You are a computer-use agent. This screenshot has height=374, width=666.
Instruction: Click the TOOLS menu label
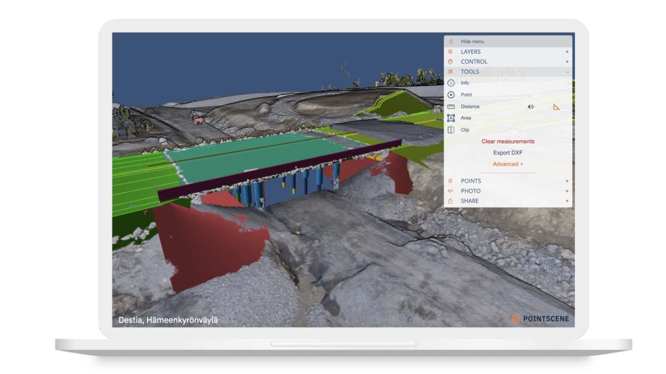point(470,71)
